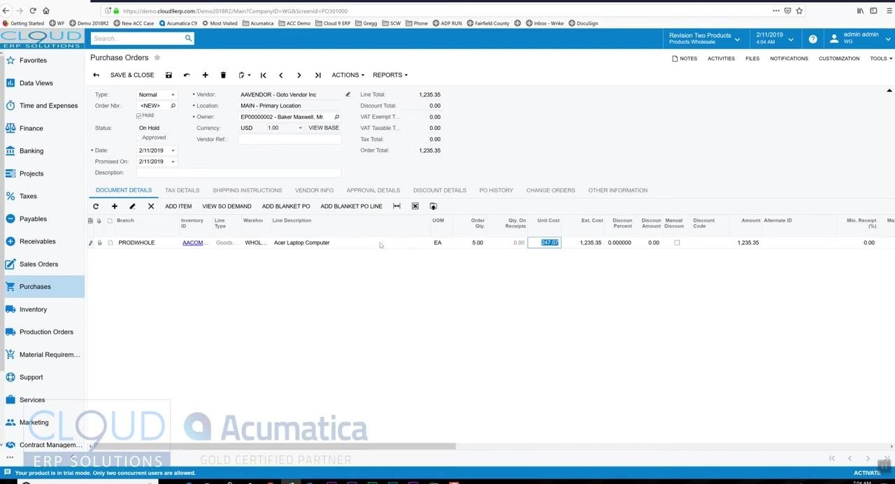Click the ADD BLANKET PO button
895x484 pixels.
click(x=286, y=206)
